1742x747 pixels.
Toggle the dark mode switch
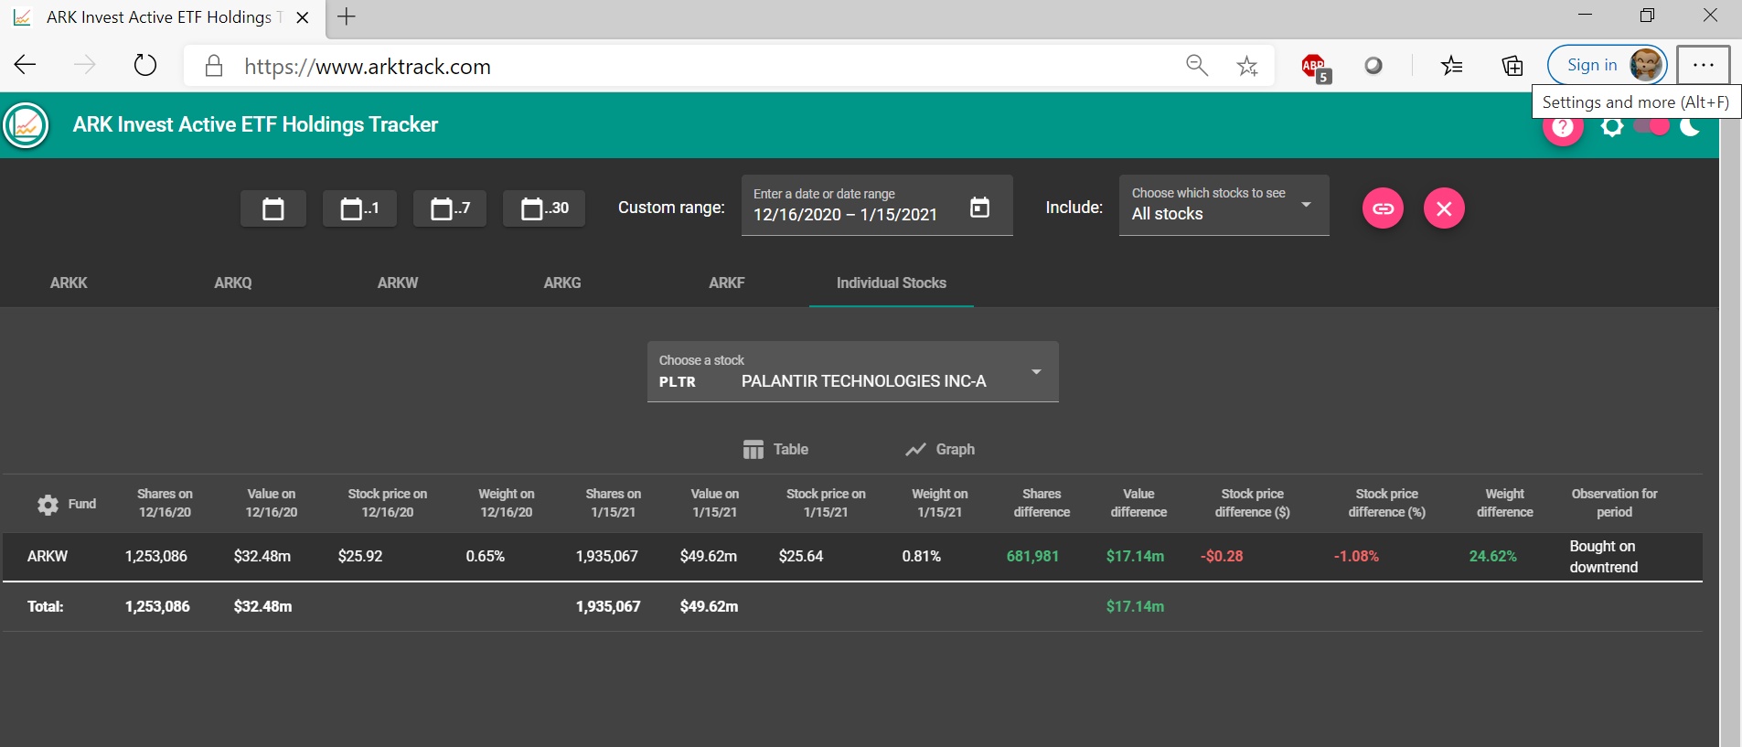tap(1651, 127)
